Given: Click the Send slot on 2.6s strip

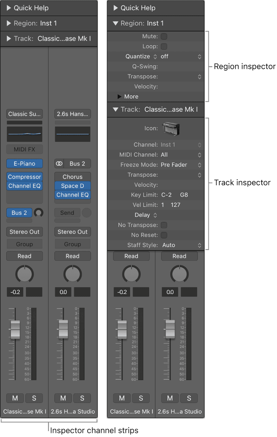Looking at the screenshot, I should pos(67,212).
